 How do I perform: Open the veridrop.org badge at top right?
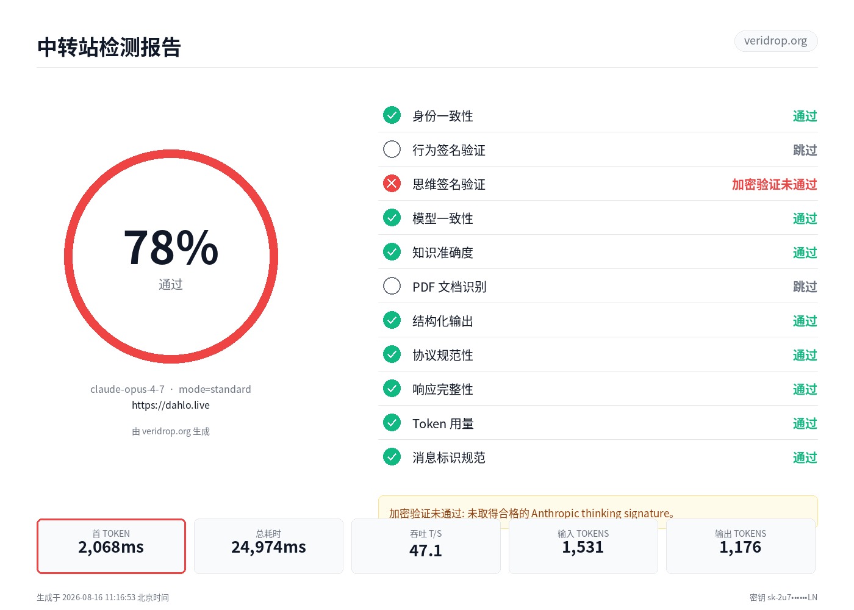tap(775, 41)
